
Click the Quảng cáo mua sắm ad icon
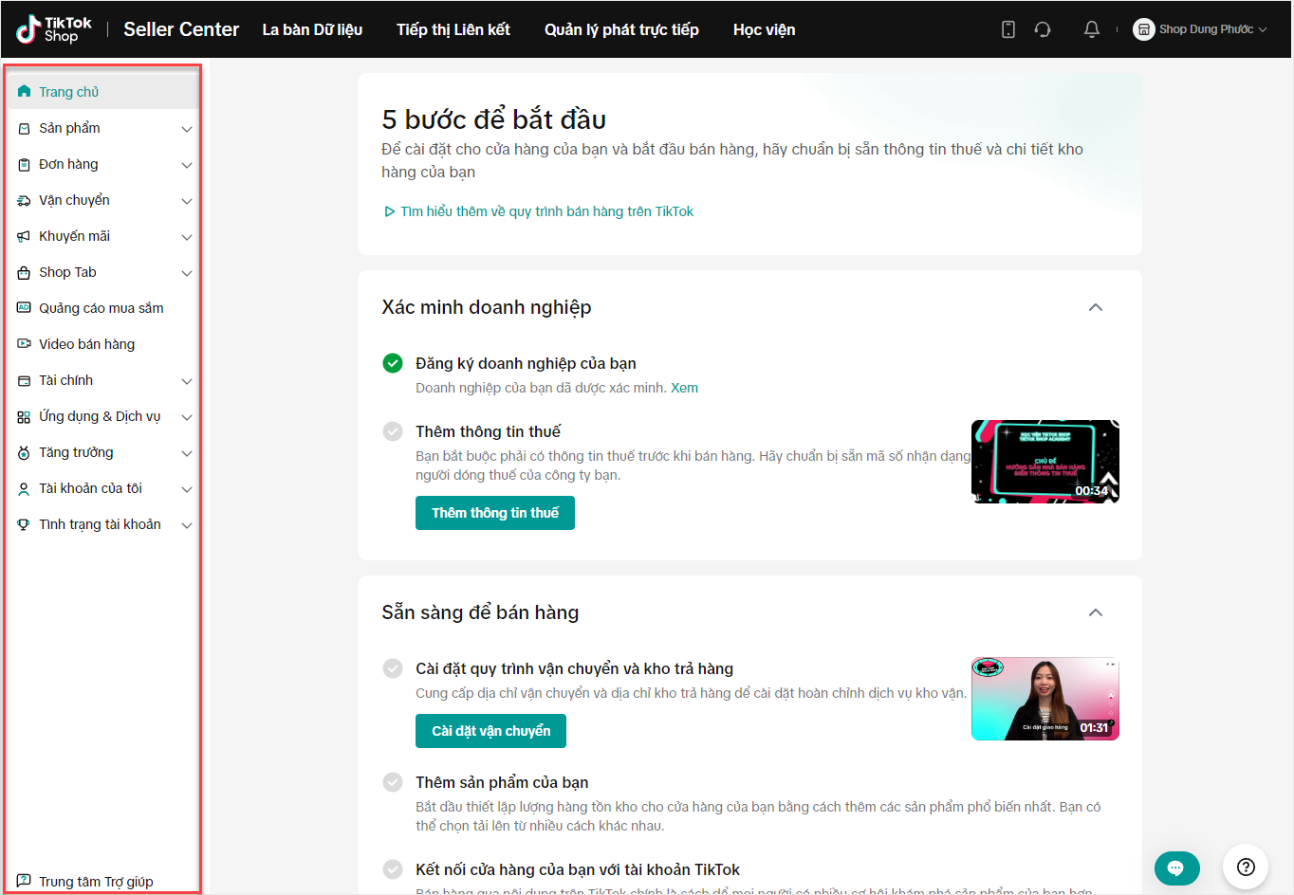[x=24, y=308]
